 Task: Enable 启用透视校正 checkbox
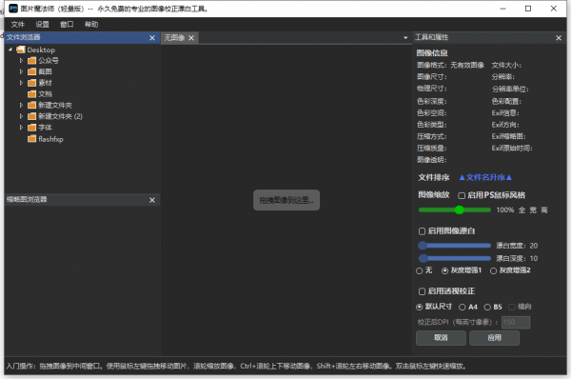point(422,291)
